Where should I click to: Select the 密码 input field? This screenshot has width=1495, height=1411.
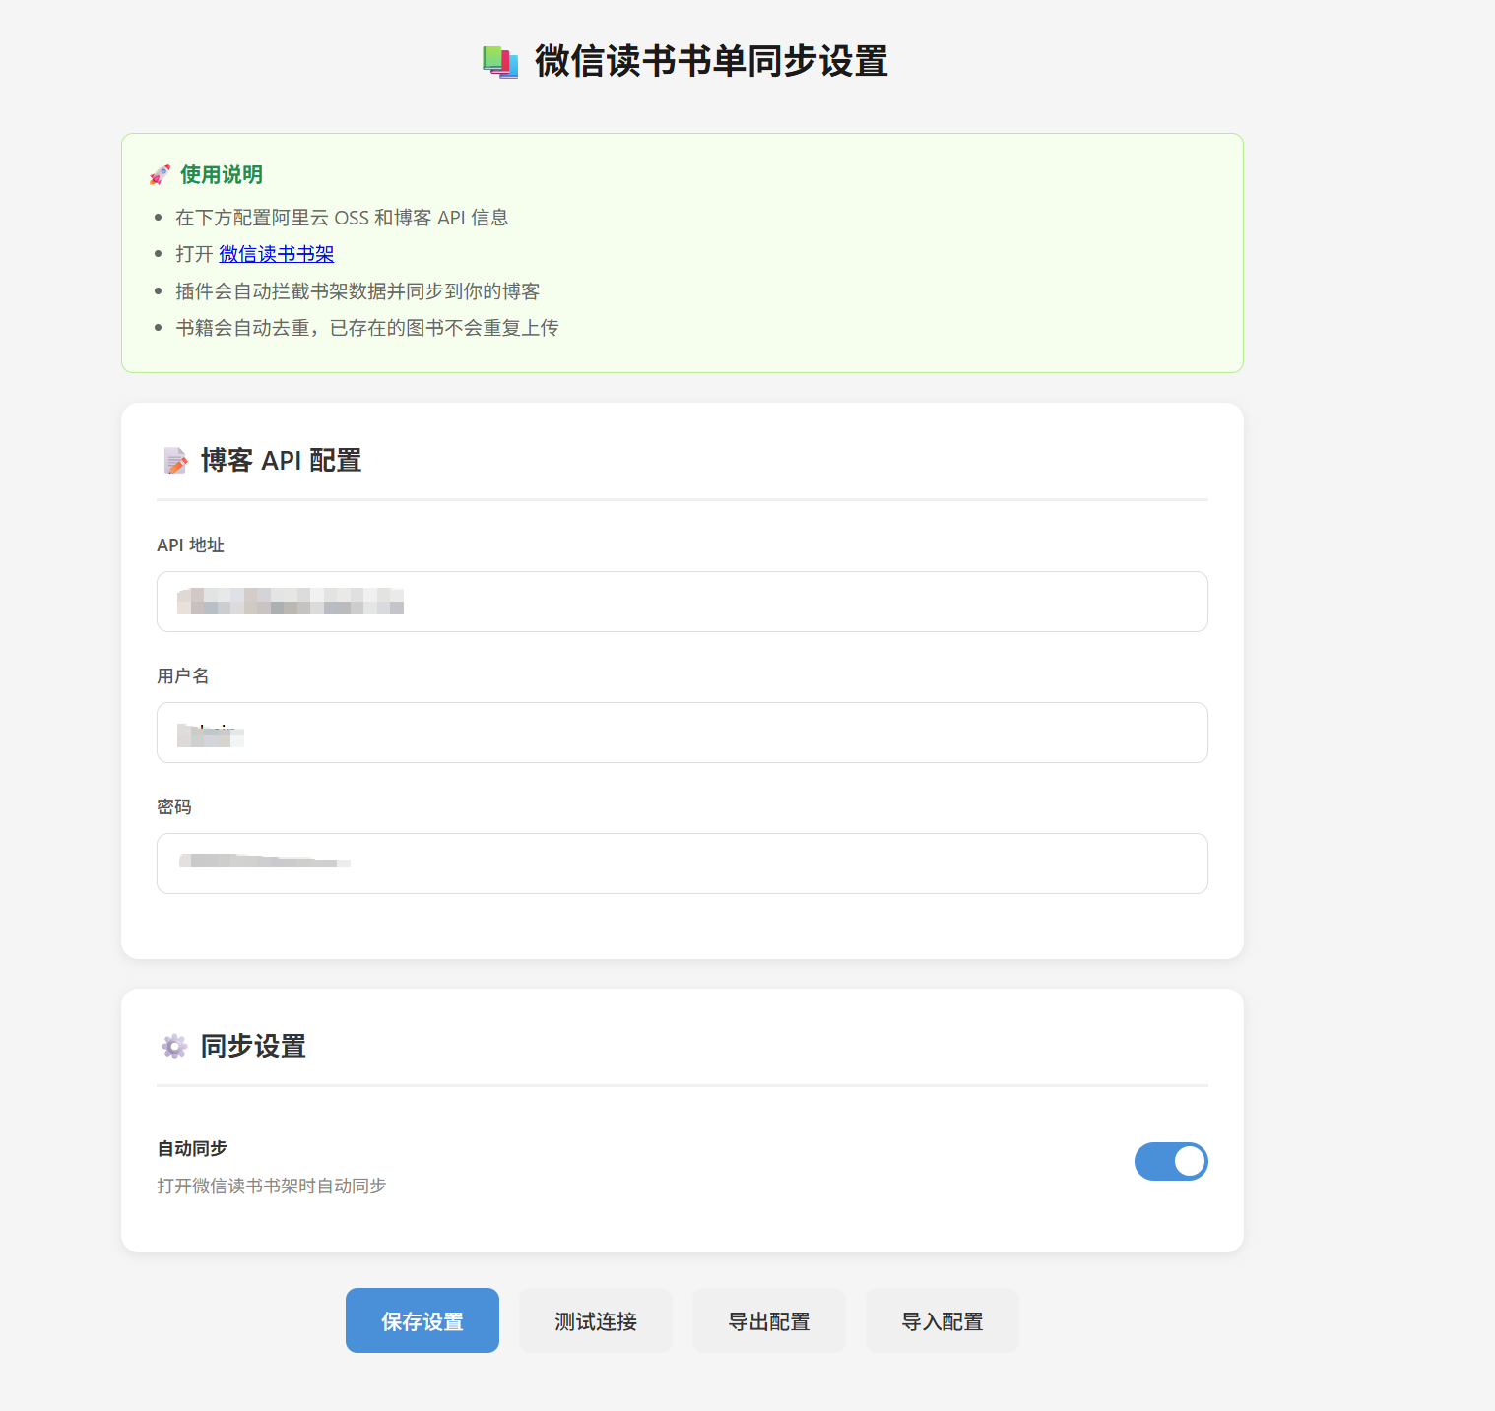(682, 864)
